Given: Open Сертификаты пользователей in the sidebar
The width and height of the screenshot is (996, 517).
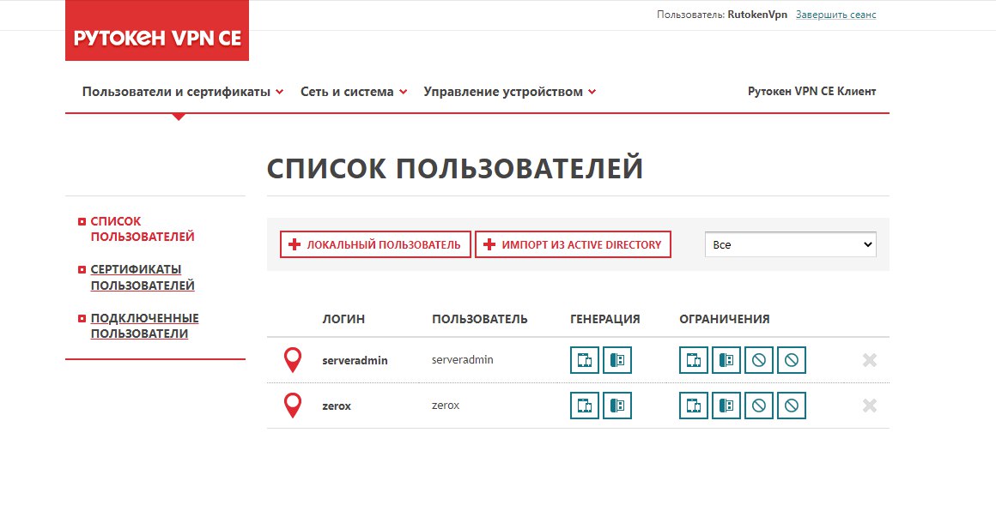Looking at the screenshot, I should coord(143,277).
